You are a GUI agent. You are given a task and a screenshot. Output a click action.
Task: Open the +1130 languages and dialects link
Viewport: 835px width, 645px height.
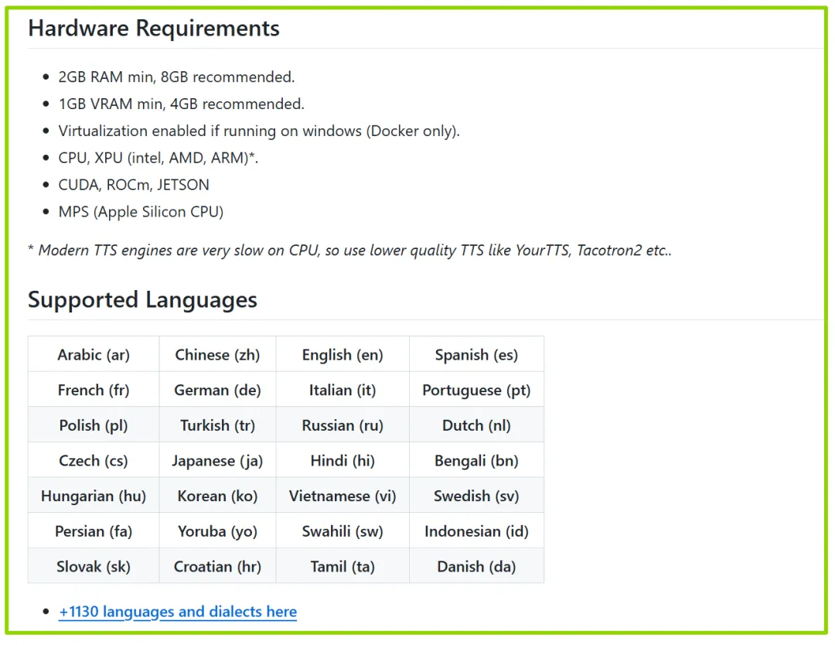178,612
